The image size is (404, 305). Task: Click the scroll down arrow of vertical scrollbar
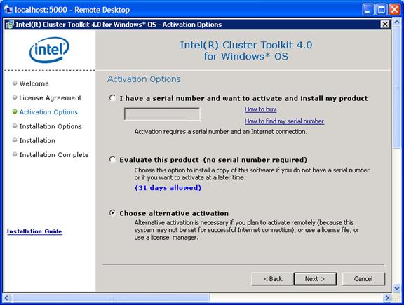[397, 287]
